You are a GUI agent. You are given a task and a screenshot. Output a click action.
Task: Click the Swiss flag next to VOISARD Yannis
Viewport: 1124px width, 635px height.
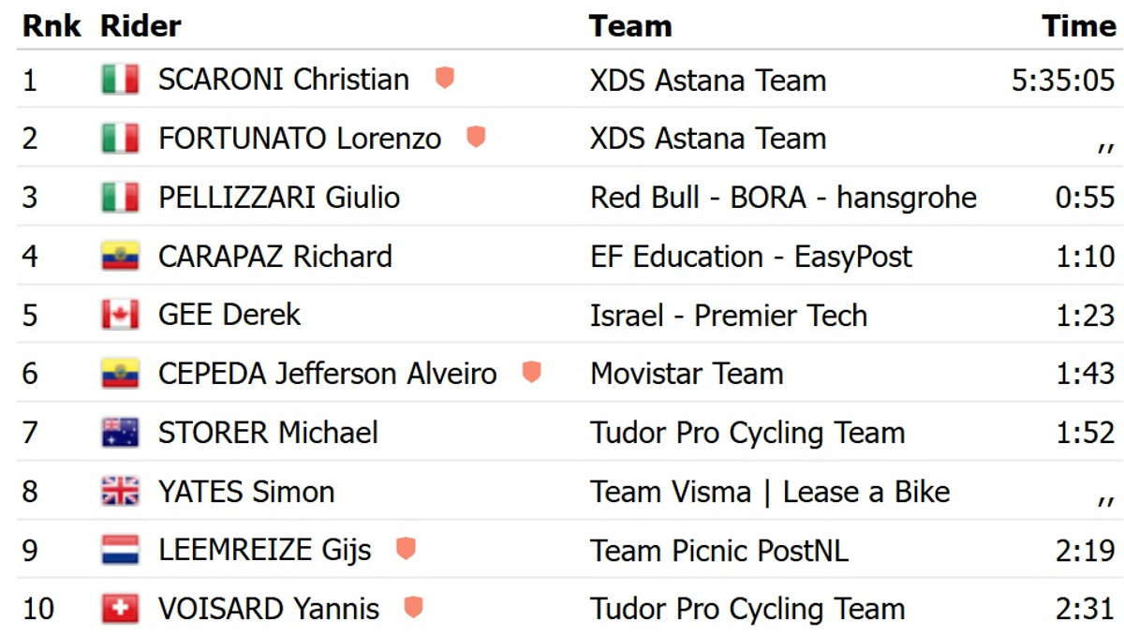[120, 609]
